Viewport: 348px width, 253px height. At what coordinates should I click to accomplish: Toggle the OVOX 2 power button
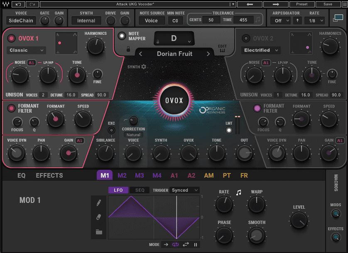pyautogui.click(x=246, y=38)
